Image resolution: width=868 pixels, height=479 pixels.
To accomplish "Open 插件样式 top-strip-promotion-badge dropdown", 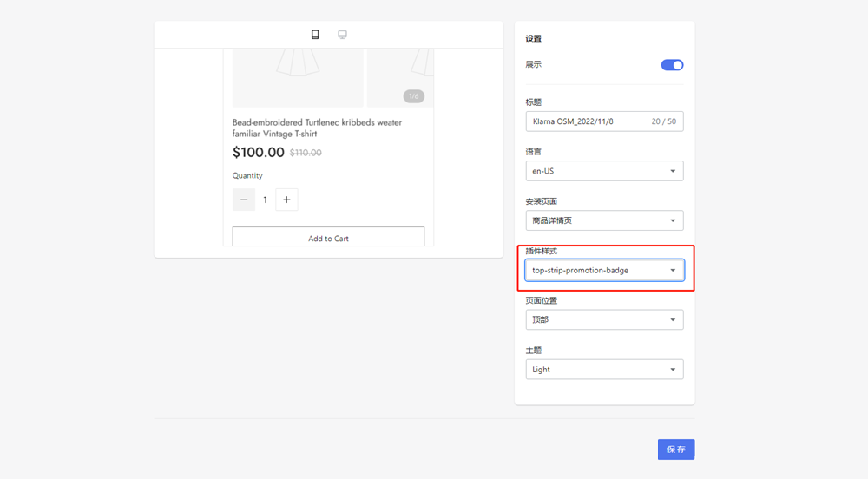I will point(604,270).
